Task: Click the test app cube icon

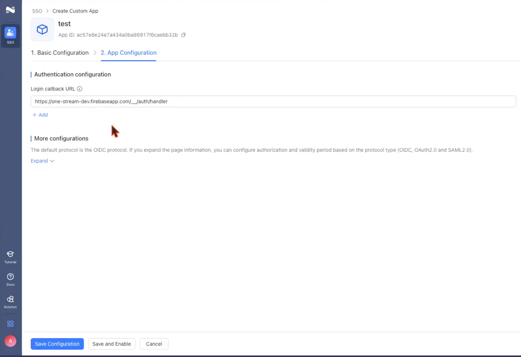Action: tap(42, 30)
